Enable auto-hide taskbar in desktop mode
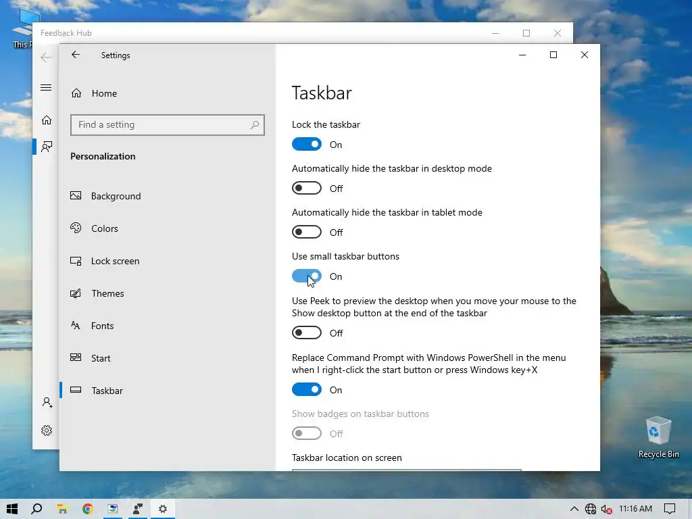 307,188
